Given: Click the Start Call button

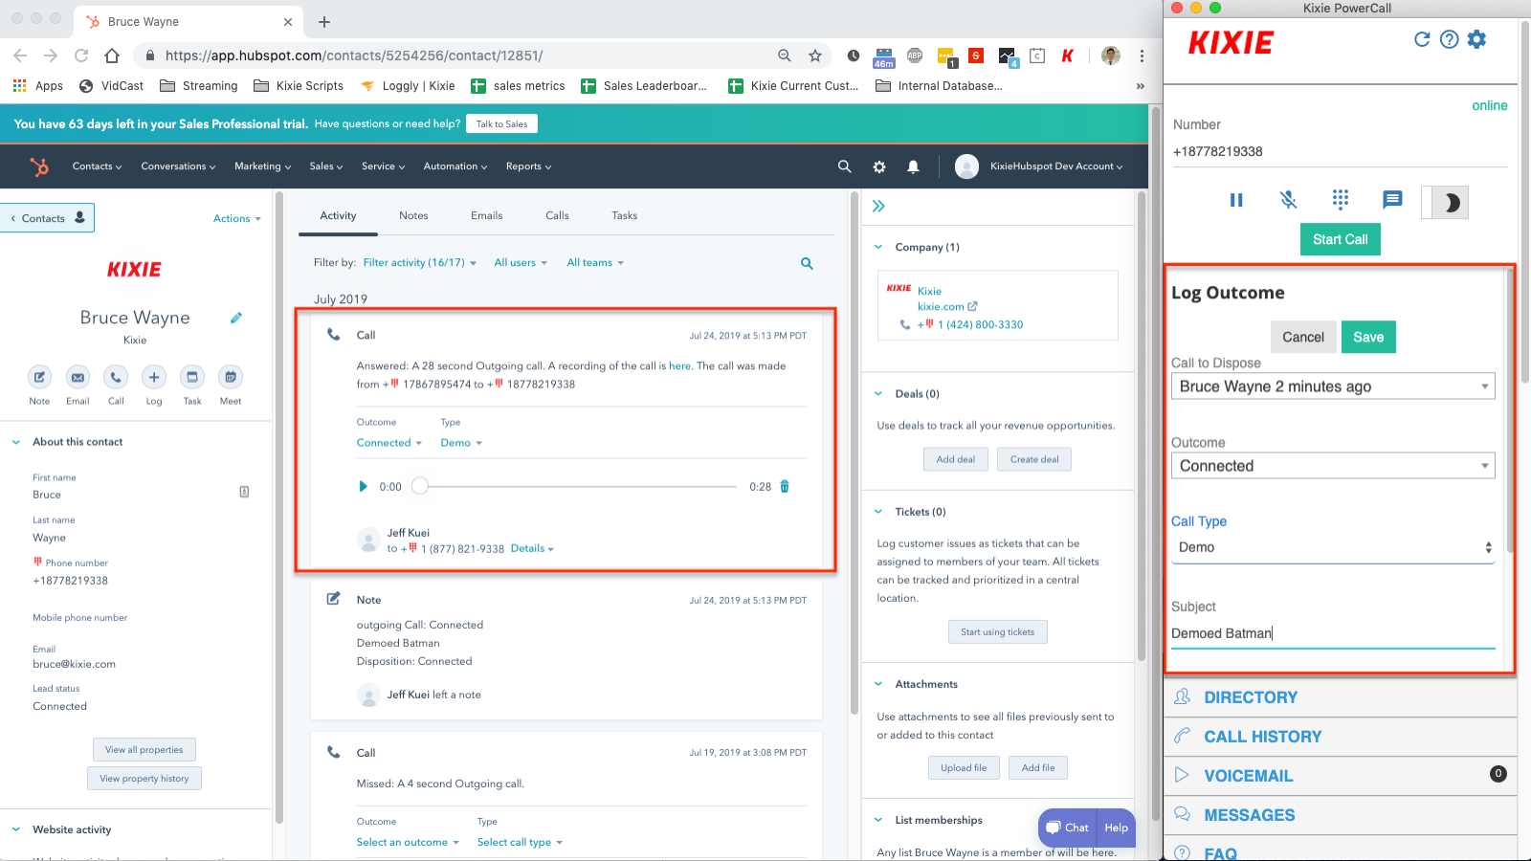Looking at the screenshot, I should coord(1340,239).
